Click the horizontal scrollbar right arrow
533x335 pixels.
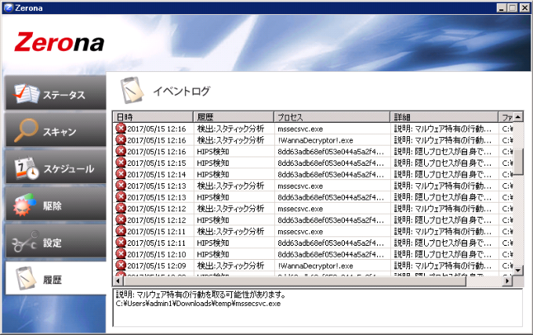coord(507,281)
